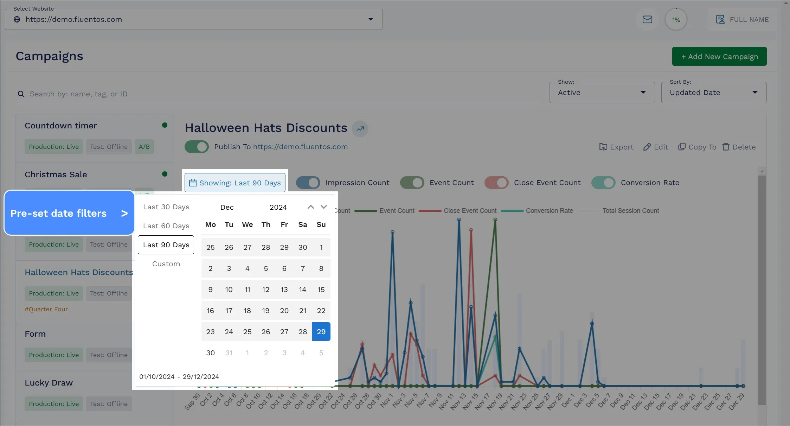This screenshot has height=426, width=790.
Task: Select Custom date range option
Action: [x=166, y=264]
